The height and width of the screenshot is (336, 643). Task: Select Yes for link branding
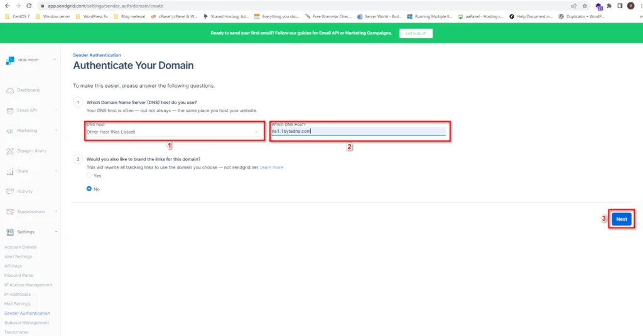(89, 175)
